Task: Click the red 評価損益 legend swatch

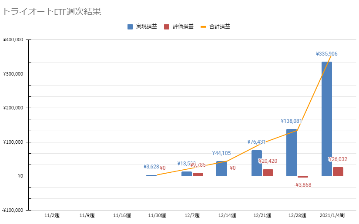Action: point(167,27)
